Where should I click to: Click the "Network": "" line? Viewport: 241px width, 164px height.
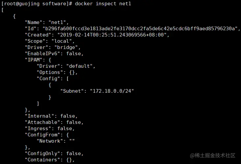click(x=56, y=141)
